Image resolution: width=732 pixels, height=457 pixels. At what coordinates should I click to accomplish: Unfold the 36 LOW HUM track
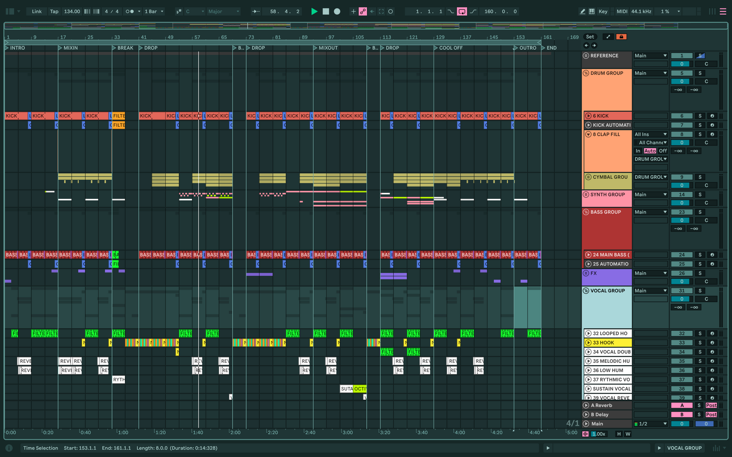588,370
